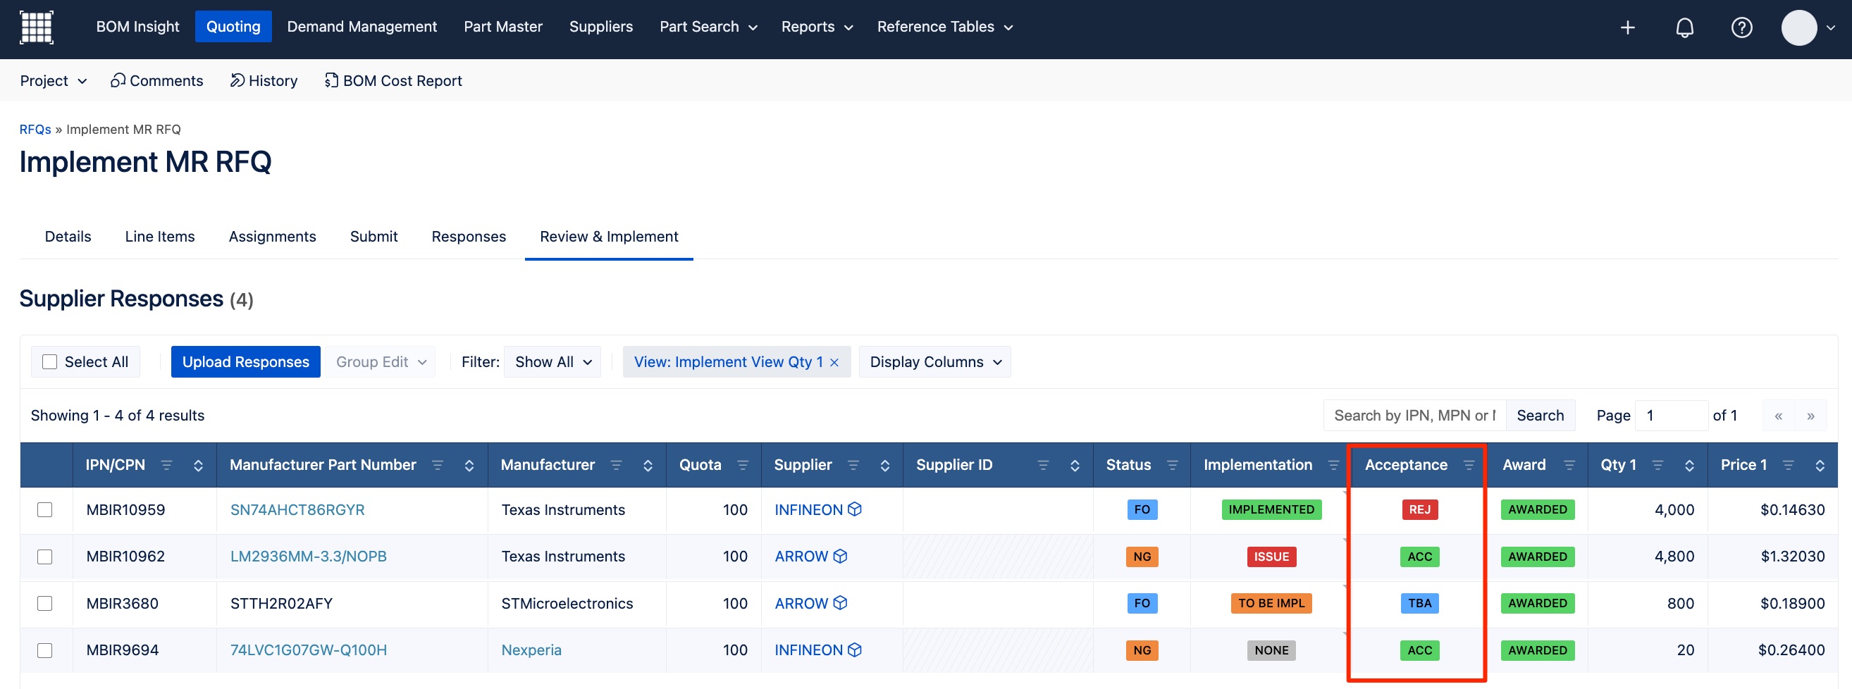Screen dimensions: 1852x689
Task: Click the Search button
Action: click(x=1540, y=415)
